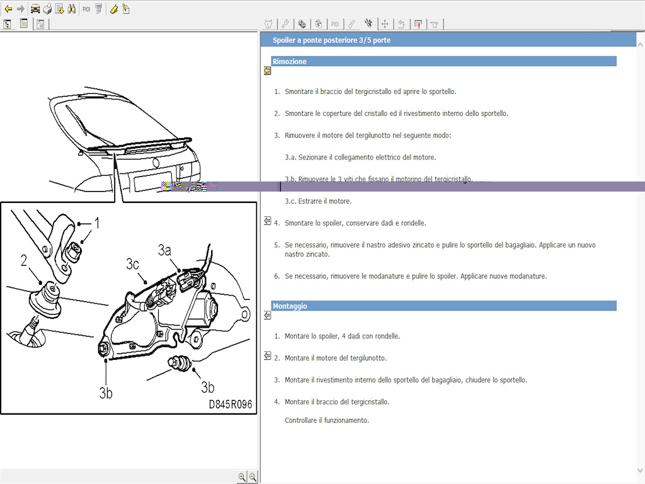The width and height of the screenshot is (645, 484).
Task: Open the first description tab icon
Action: click(x=268, y=25)
